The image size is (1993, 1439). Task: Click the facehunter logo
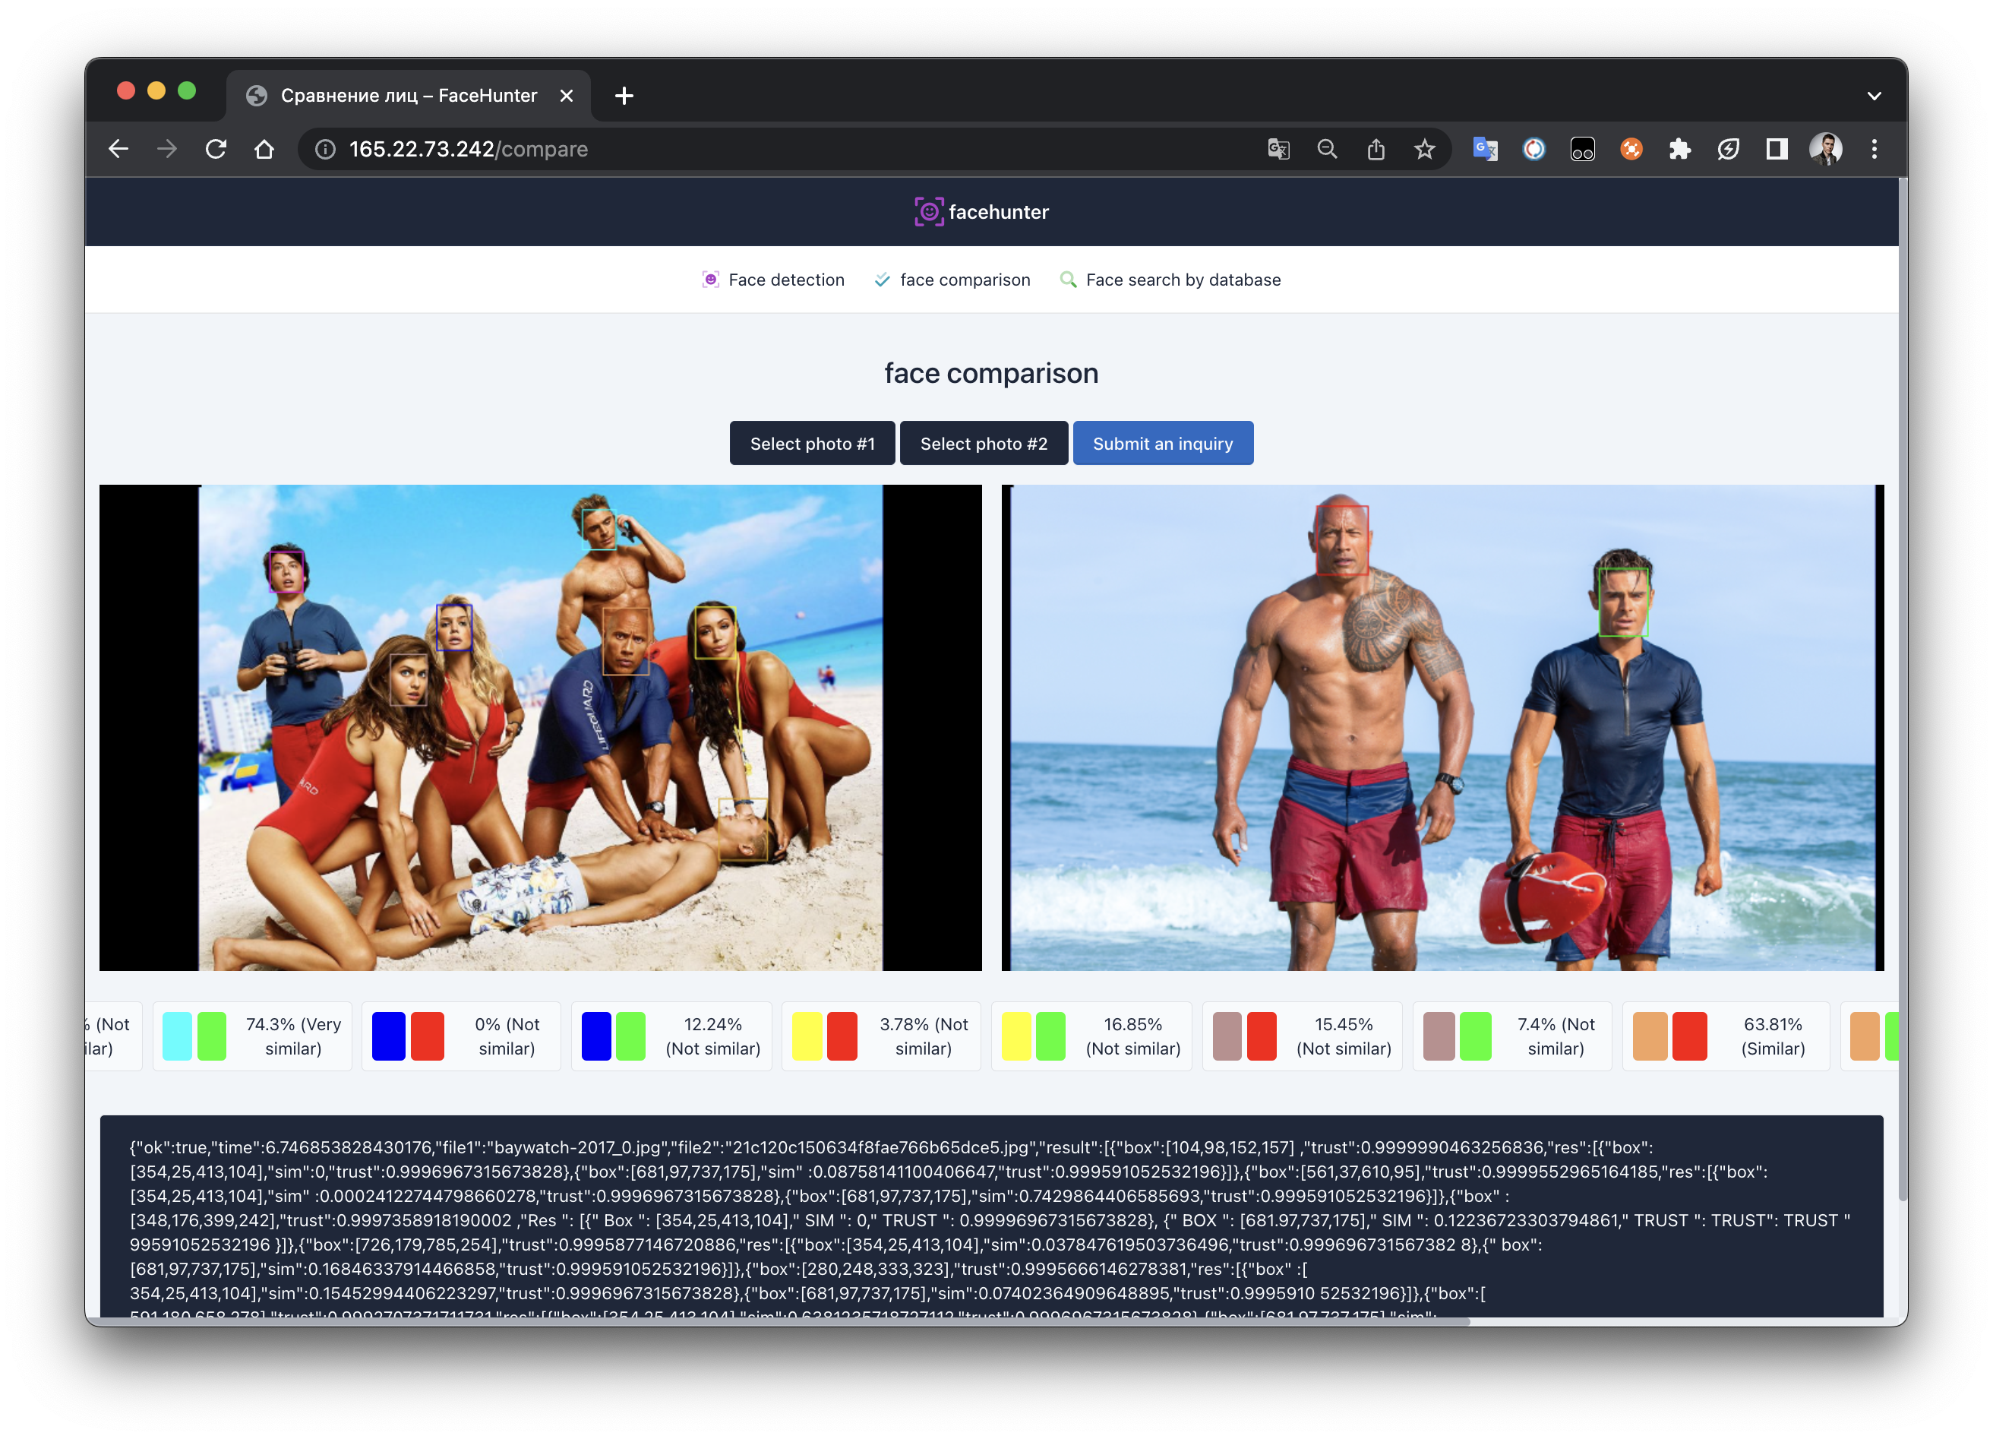[981, 212]
